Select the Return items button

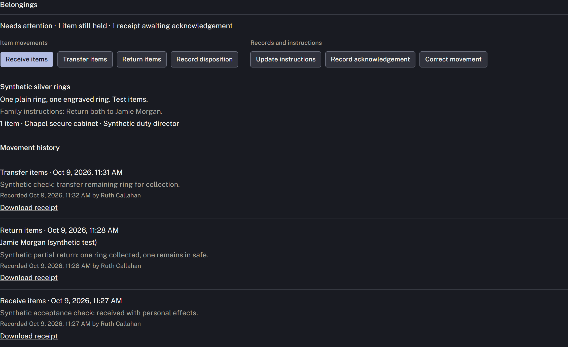click(141, 59)
